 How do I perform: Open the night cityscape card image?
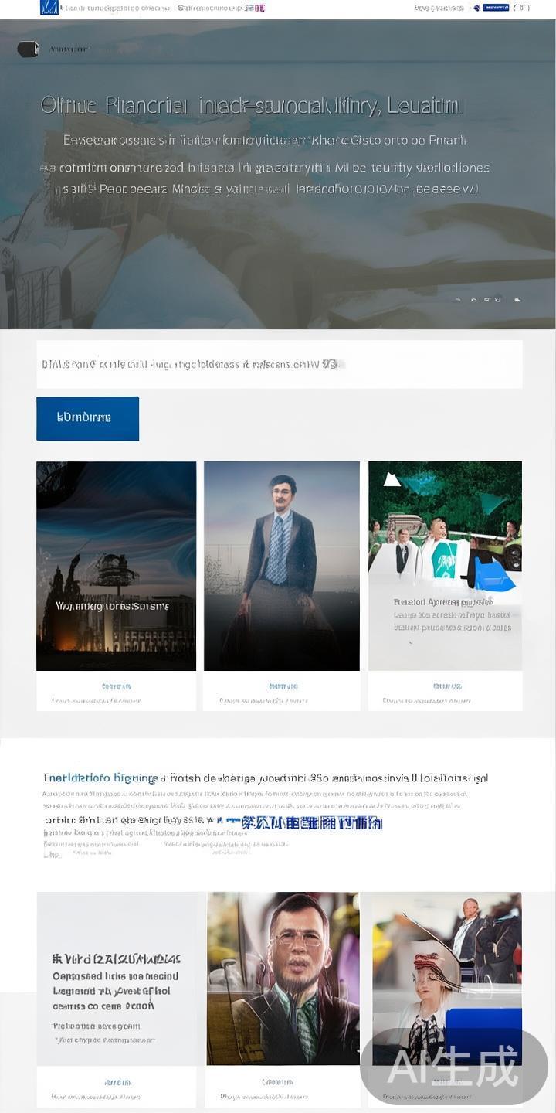point(116,565)
